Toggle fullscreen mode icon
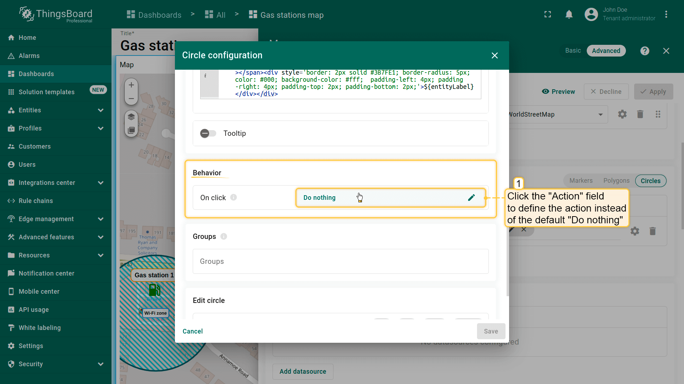 coord(548,15)
